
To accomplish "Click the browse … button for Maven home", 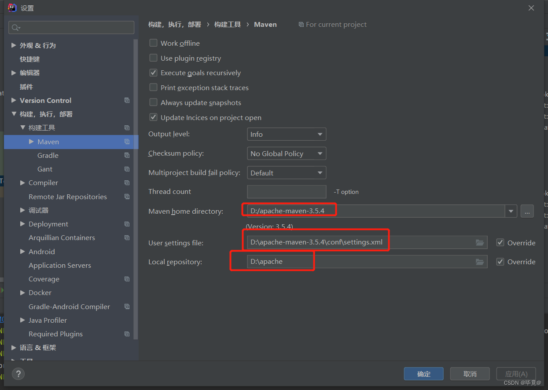I will (x=527, y=211).
